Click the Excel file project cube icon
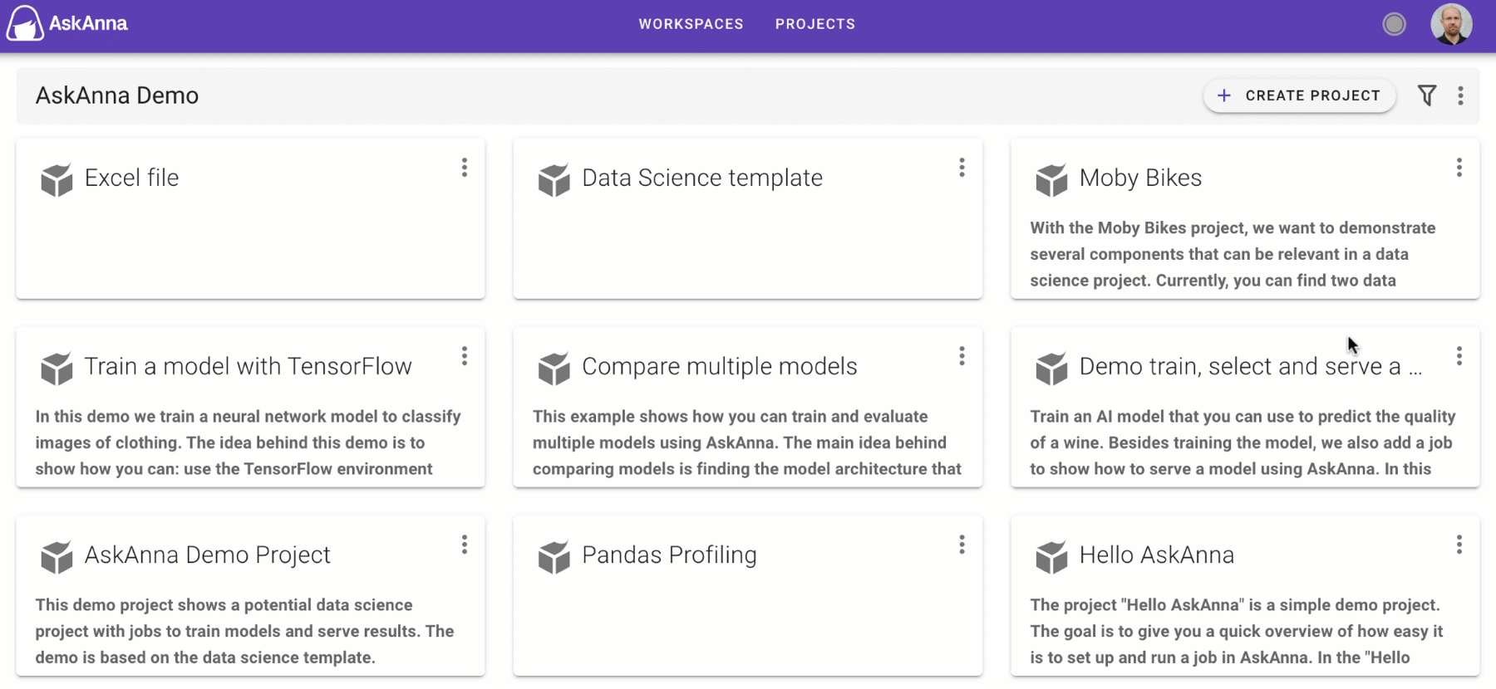This screenshot has width=1496, height=689. click(55, 178)
